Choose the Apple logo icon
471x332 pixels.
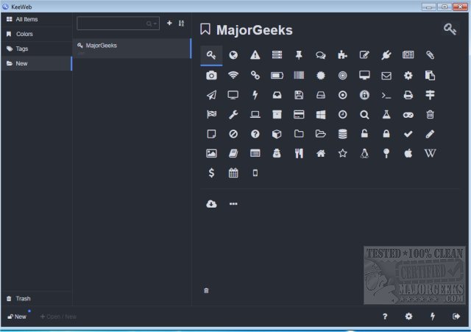coord(408,153)
